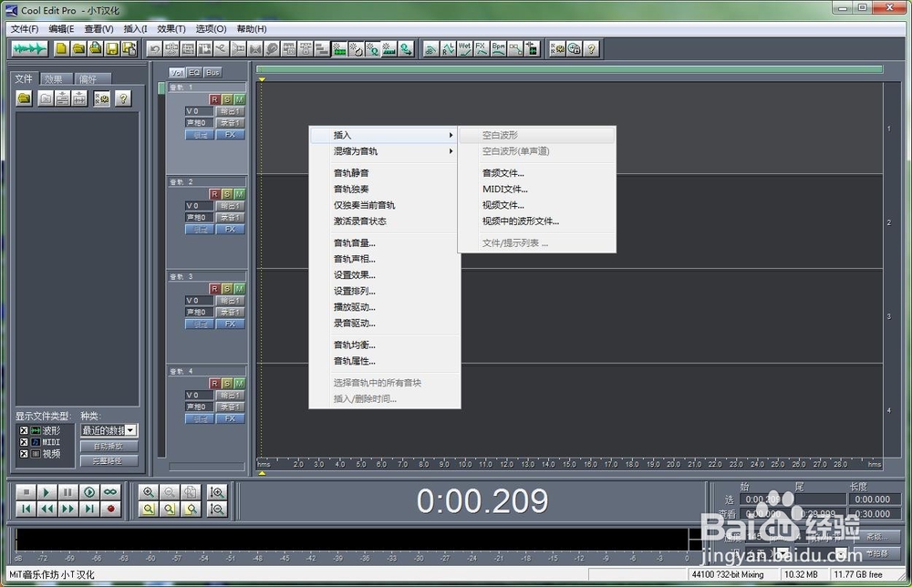Toggle Mute M on track 4
This screenshot has width=912, height=587.
pyautogui.click(x=239, y=384)
